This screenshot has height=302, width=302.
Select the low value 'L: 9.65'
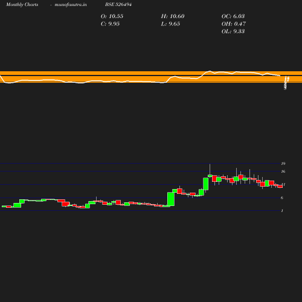click(170, 24)
